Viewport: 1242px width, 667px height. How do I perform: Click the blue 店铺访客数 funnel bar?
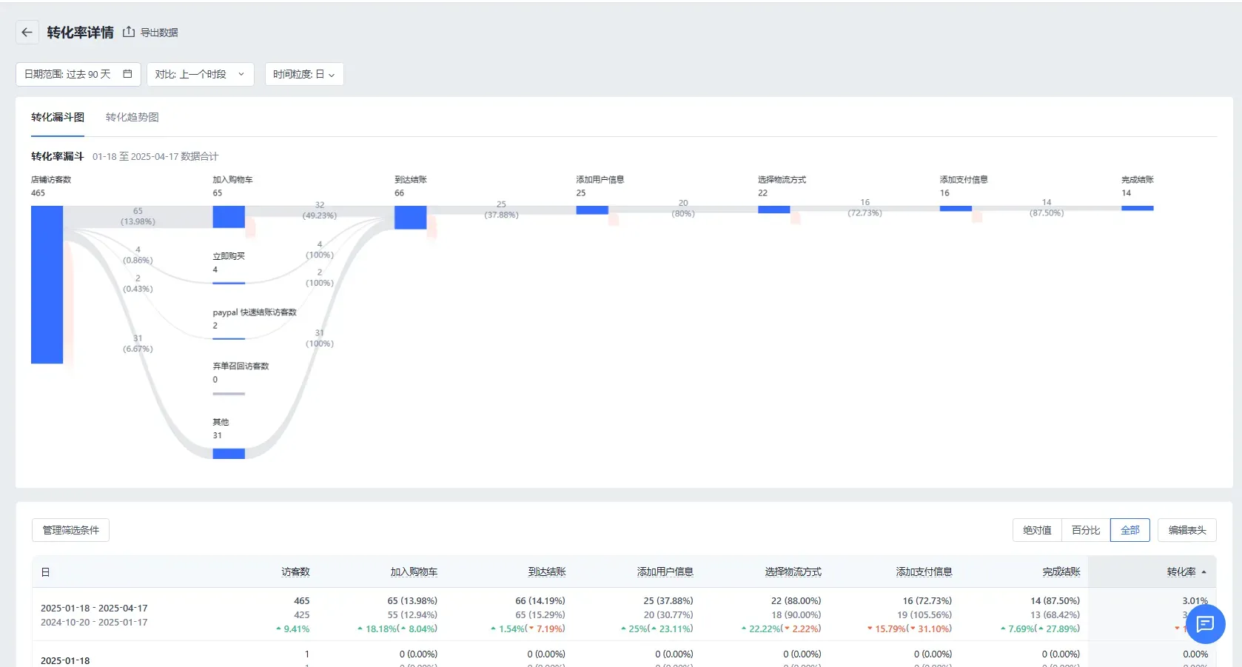[47, 285]
